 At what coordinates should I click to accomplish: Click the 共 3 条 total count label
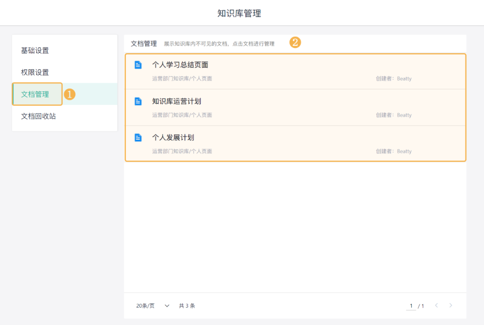click(187, 305)
